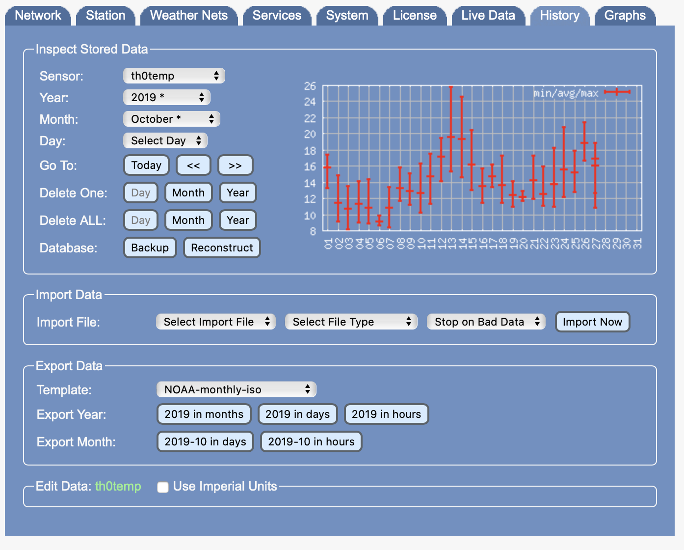
Task: Open the Sensor th0temp dropdown
Action: (174, 76)
